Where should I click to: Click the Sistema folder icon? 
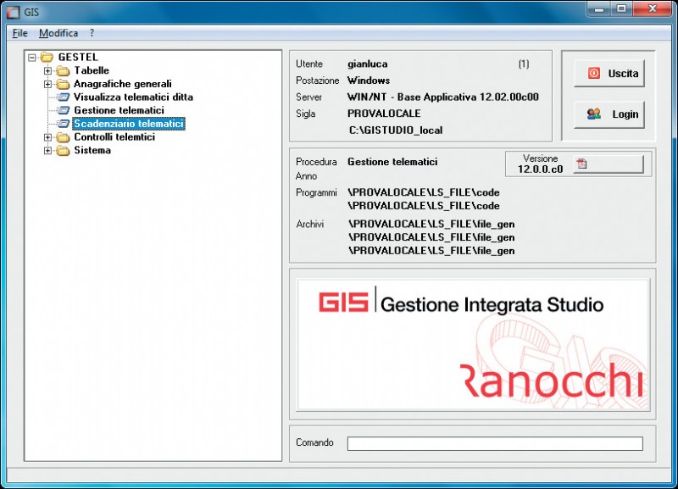63,151
